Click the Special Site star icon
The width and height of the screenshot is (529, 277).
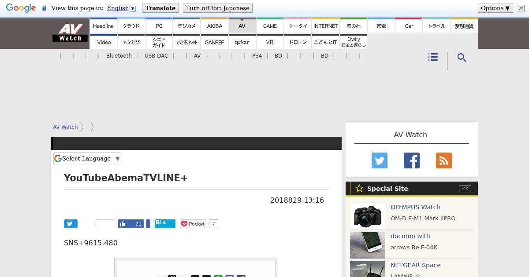[359, 188]
